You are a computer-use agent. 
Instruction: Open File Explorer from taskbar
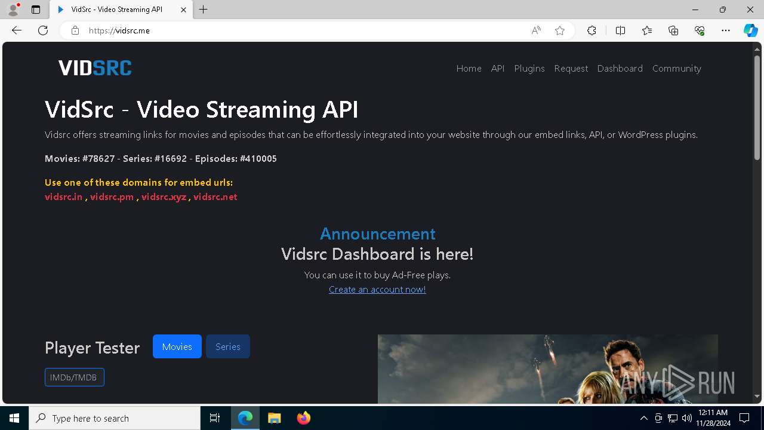275,418
